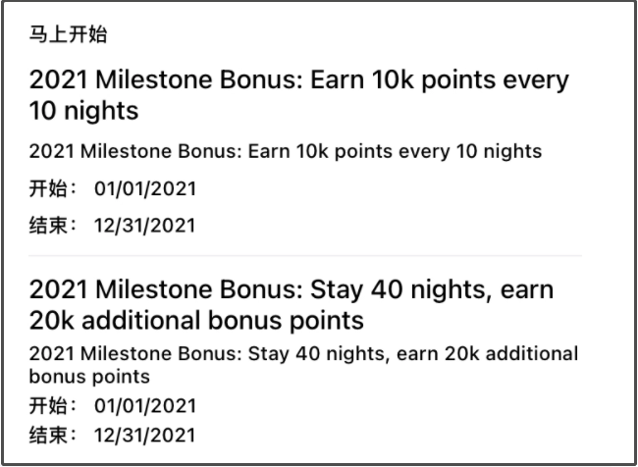Select first bonus start date 01/01/2021
This screenshot has width=638, height=467.
pos(145,189)
